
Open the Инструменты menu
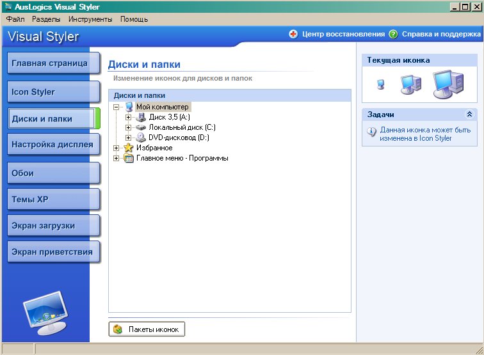90,19
